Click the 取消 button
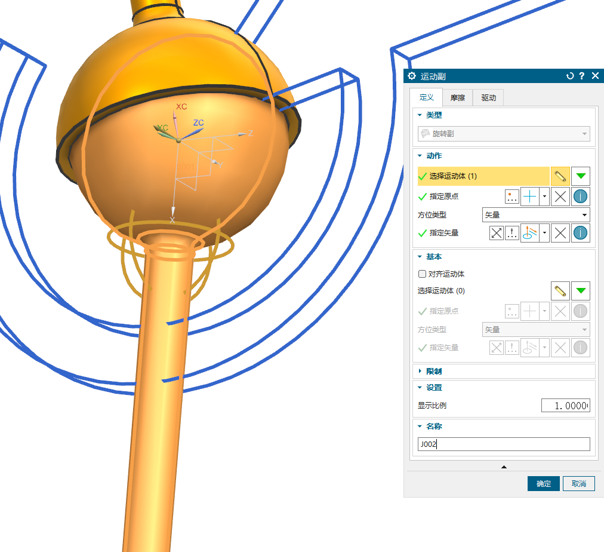The image size is (604, 552). tap(578, 483)
